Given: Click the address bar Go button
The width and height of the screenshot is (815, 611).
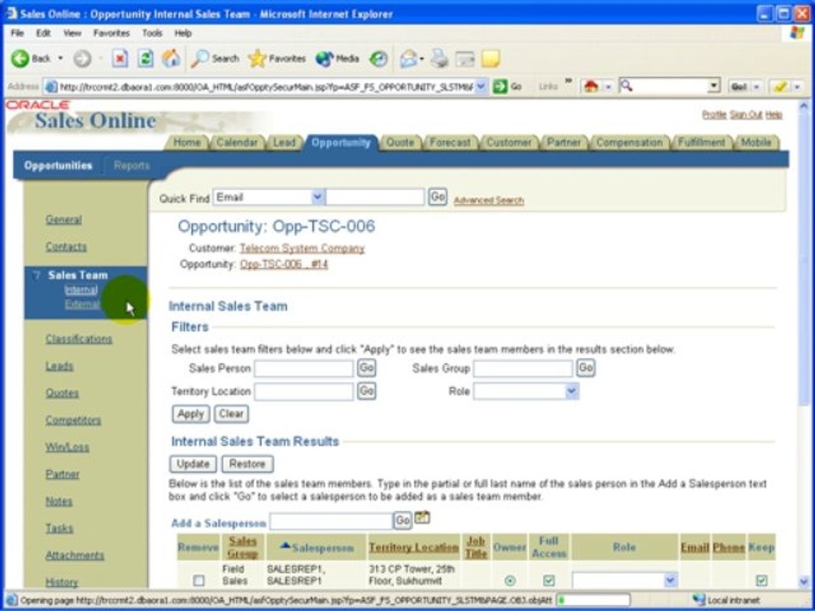Looking at the screenshot, I should (x=508, y=87).
